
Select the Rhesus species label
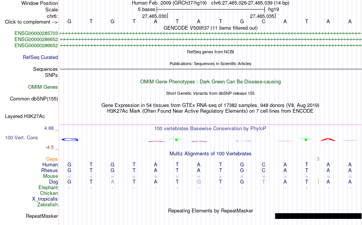[x=50, y=171]
